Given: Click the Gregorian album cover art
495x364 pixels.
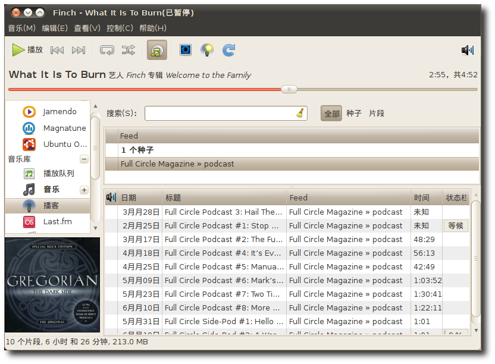Looking at the screenshot, I should click(52, 285).
